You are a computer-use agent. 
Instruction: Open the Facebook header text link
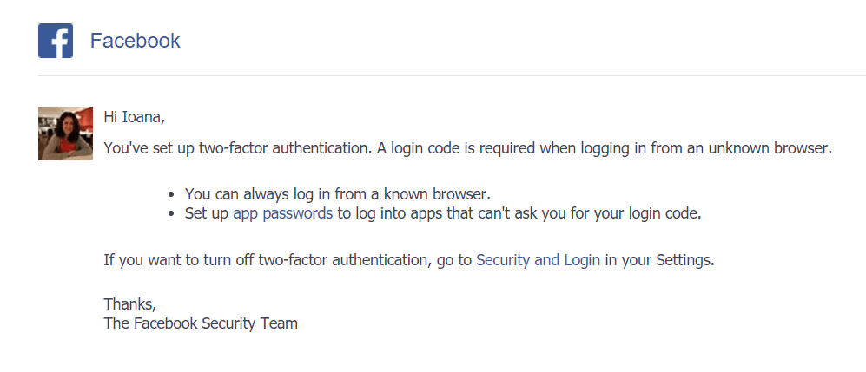coord(136,41)
